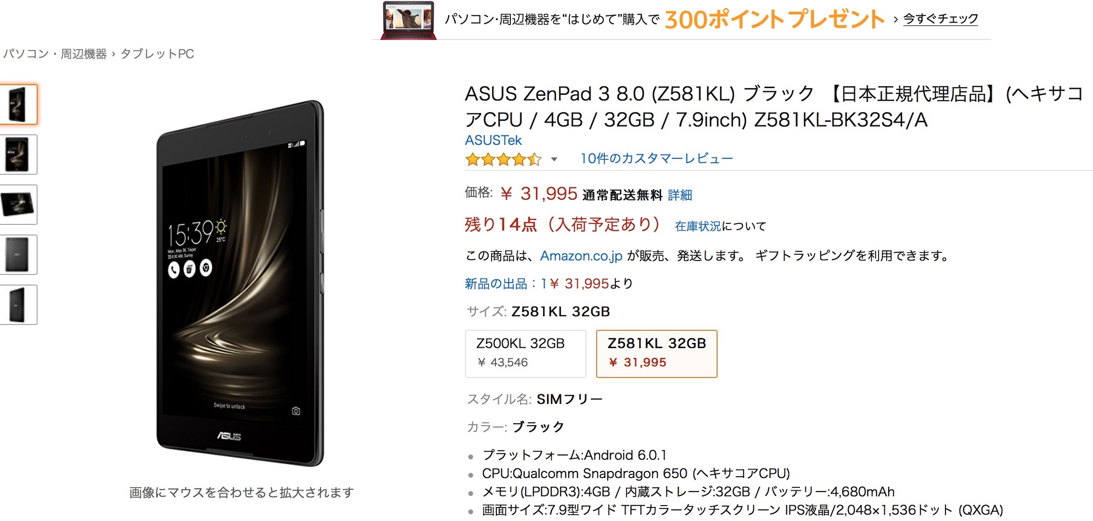The width and height of the screenshot is (1093, 521).
Task: Open the タブレットPC breadcrumb link
Action: 157,54
